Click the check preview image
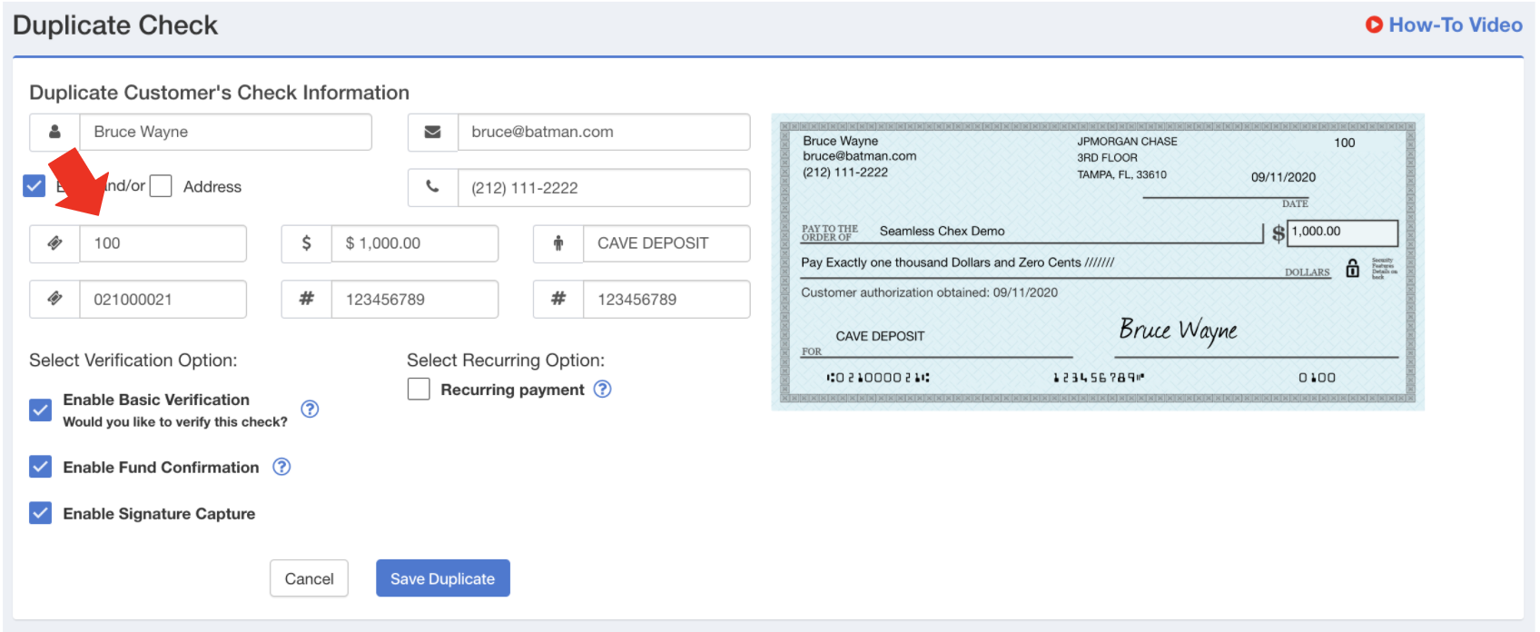1540x632 pixels. [1097, 262]
